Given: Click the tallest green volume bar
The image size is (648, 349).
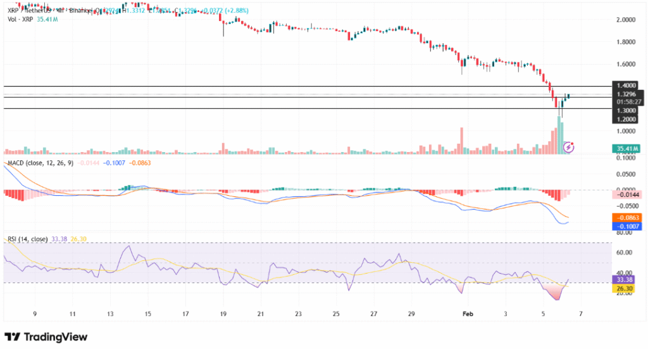Looking at the screenshot, I should (x=559, y=136).
